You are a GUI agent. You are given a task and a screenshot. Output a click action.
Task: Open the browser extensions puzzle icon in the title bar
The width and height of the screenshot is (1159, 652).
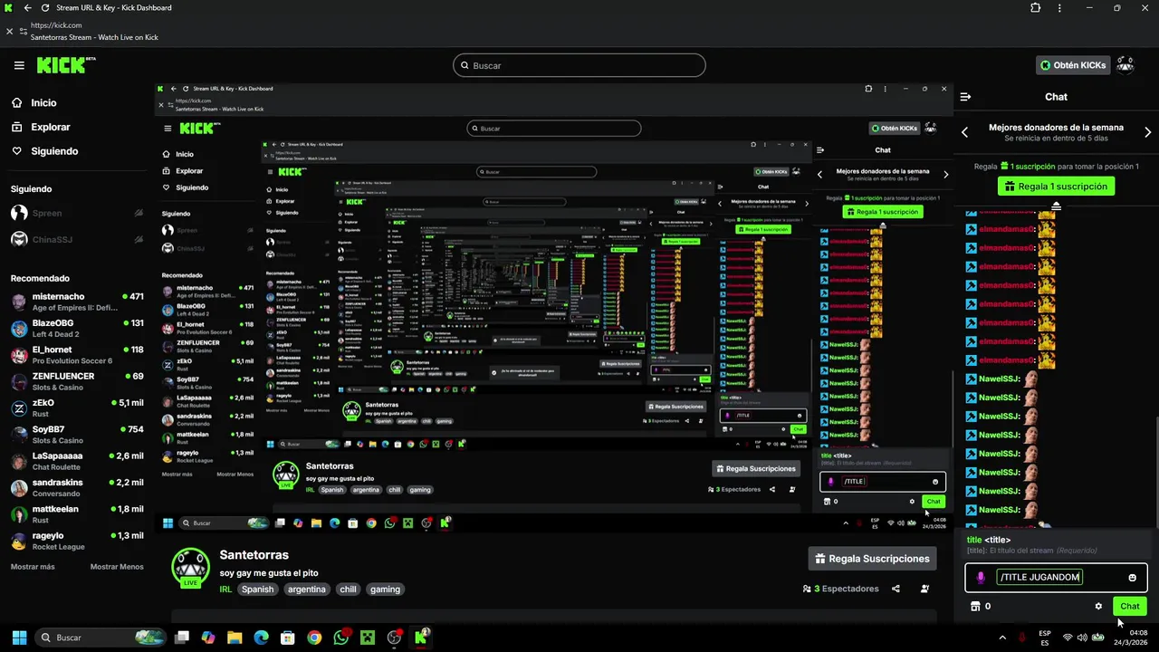pos(1035,8)
